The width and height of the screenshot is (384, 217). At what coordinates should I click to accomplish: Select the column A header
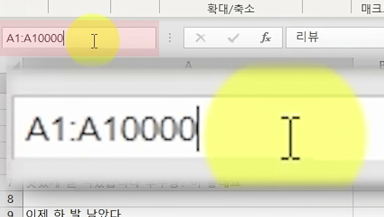(188, 65)
